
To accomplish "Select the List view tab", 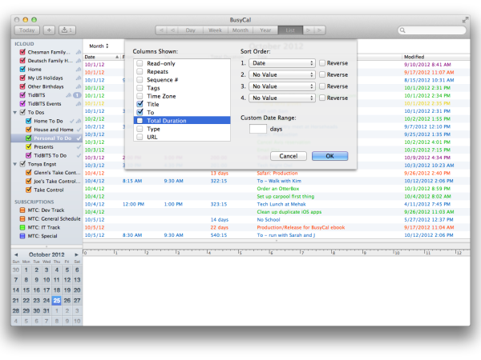I will coord(290,30).
